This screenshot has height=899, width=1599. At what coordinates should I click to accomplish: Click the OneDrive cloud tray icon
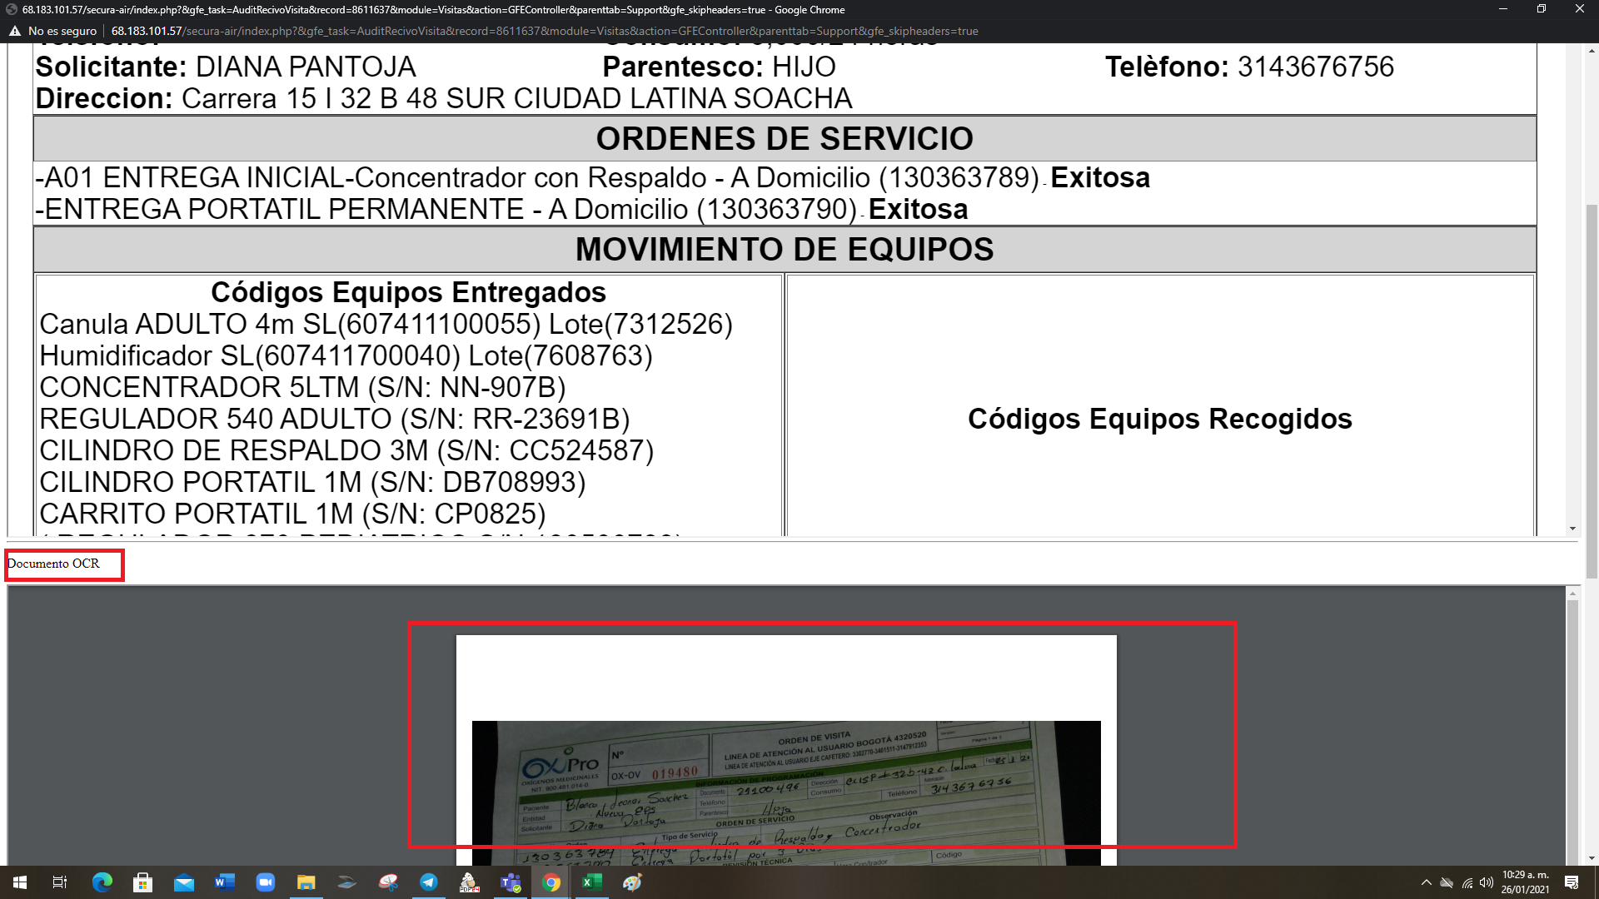point(1447,882)
